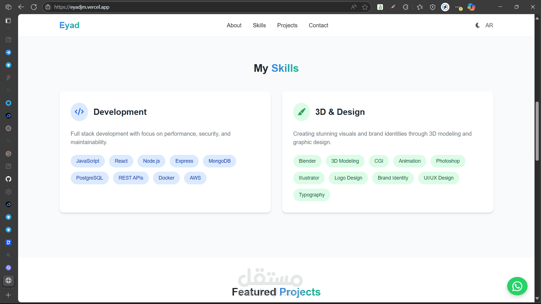
Task: Open tab actions menu in sidebar top
Action: pyautogui.click(x=8, y=21)
